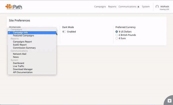Click the HitPath logo
The width and height of the screenshot is (173, 105).
[x=14, y=7]
